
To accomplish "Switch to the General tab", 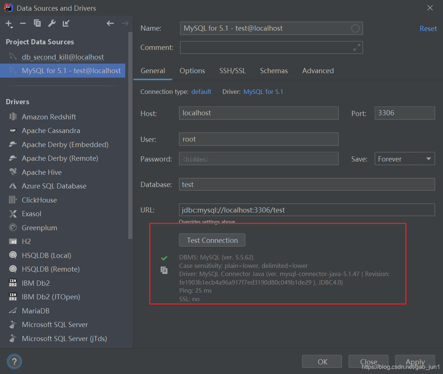I will click(x=153, y=71).
